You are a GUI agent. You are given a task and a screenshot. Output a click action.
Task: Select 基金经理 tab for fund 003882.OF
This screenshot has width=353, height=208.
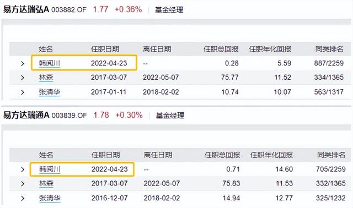[169, 10]
